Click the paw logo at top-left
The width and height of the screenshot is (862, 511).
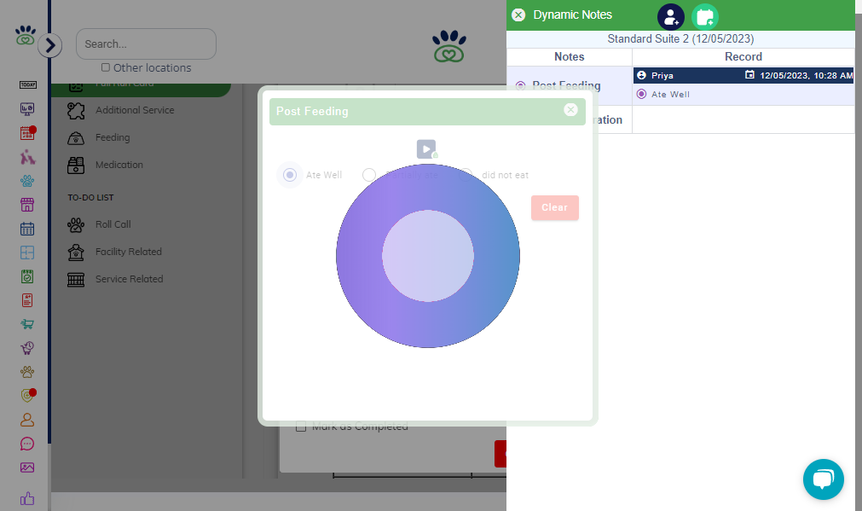click(x=26, y=35)
